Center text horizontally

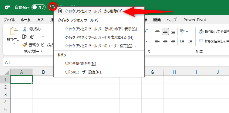click(x=165, y=41)
